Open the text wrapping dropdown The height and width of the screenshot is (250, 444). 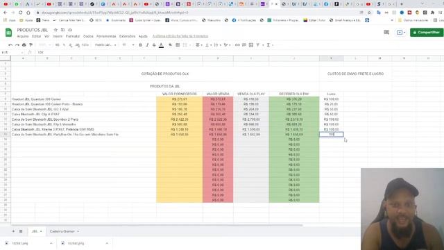tap(217, 45)
